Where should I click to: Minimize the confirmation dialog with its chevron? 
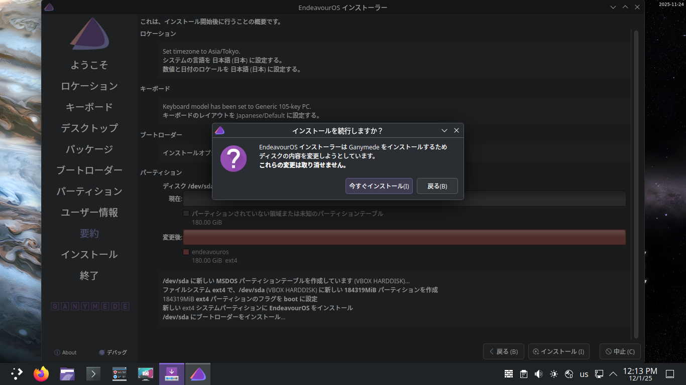click(444, 130)
